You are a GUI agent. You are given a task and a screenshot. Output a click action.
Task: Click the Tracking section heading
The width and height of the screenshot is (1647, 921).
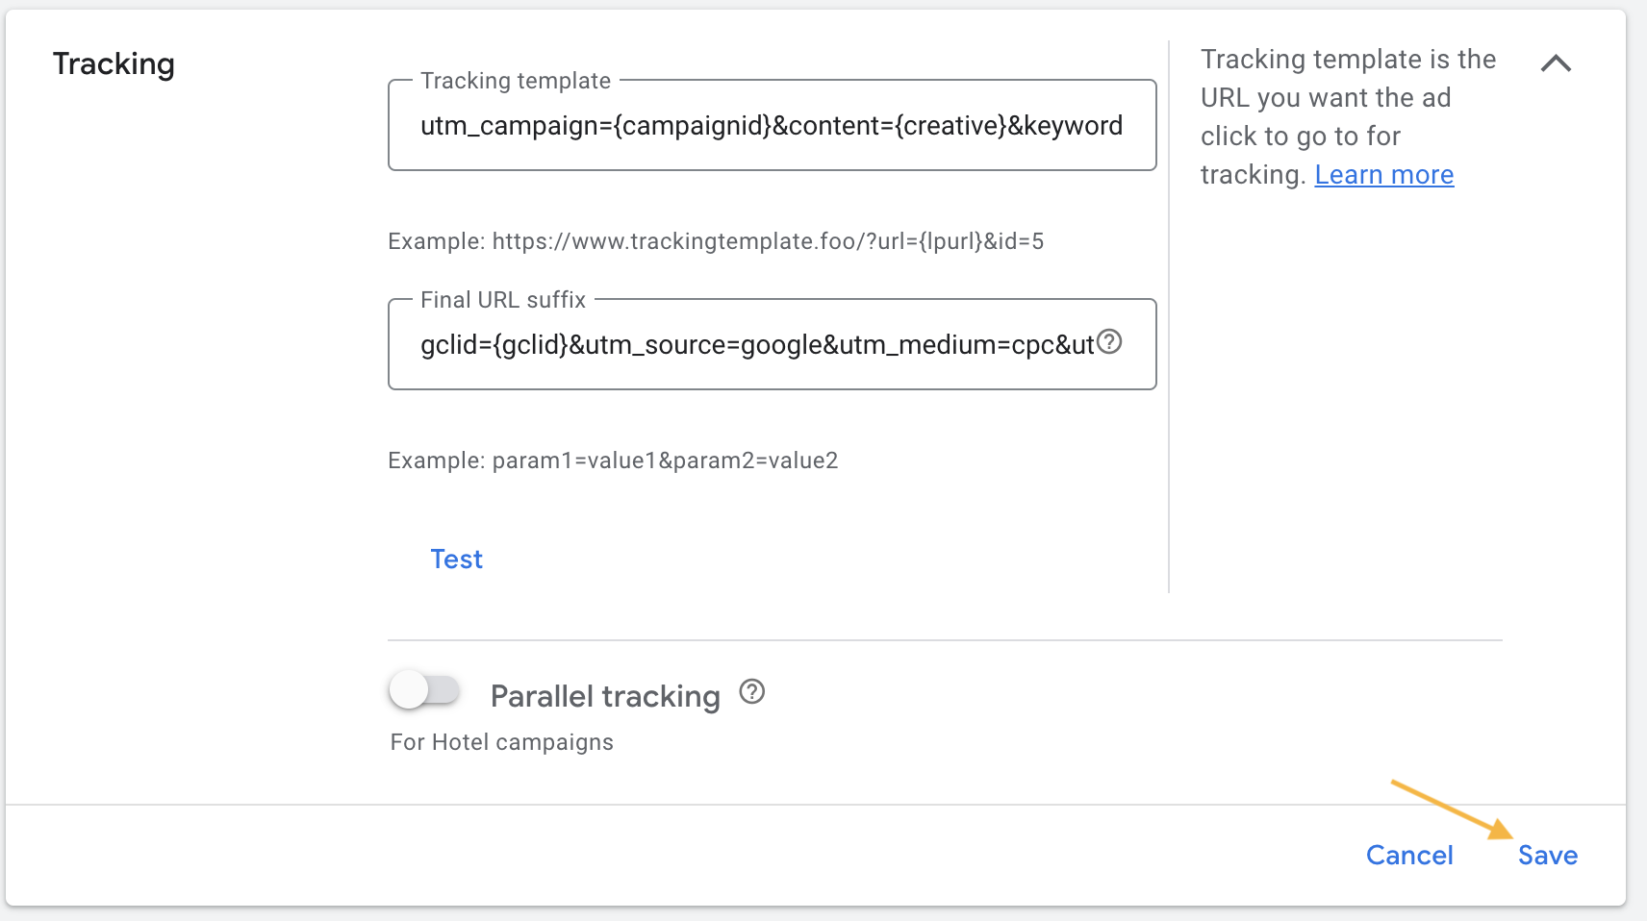pyautogui.click(x=114, y=64)
